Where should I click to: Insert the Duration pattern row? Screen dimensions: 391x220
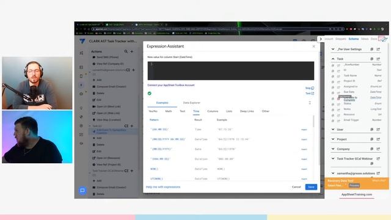tap(304, 159)
